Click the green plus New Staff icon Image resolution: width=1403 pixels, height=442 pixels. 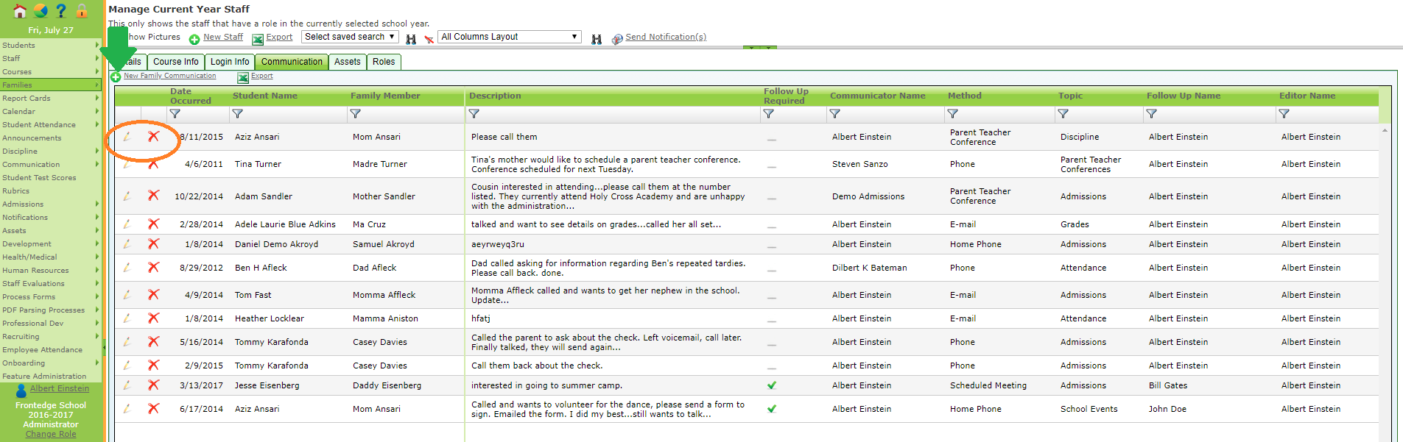(194, 39)
